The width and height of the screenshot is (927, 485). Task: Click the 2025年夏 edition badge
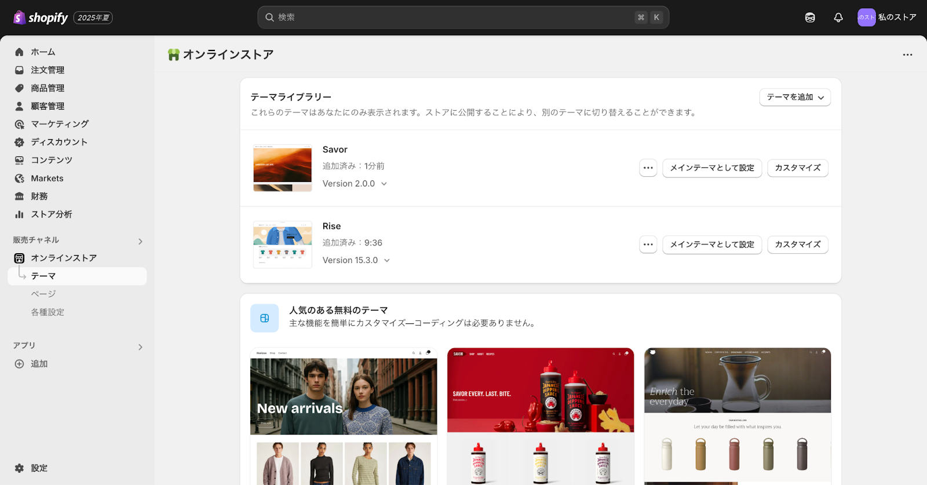tap(93, 18)
